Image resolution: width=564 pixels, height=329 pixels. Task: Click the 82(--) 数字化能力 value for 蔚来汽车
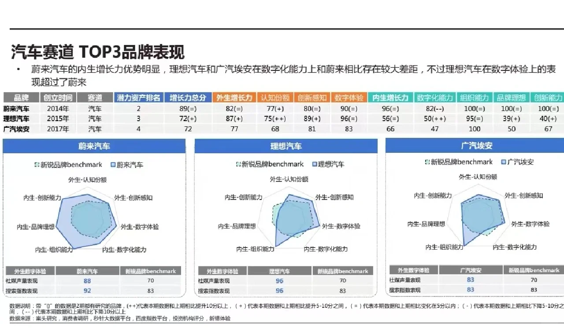point(434,109)
